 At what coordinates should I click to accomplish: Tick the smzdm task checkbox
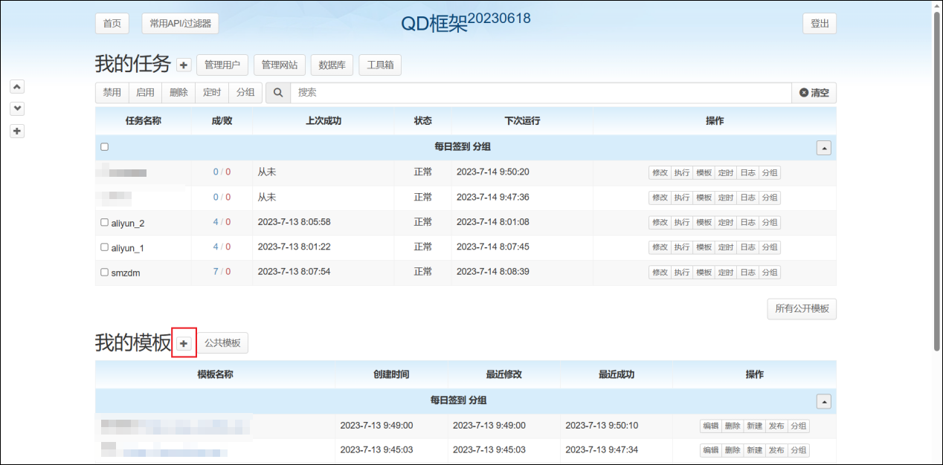pyautogui.click(x=104, y=272)
